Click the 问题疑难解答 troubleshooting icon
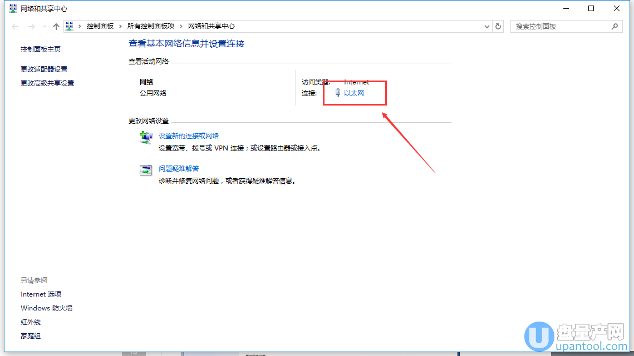This screenshot has width=634, height=356. point(146,170)
